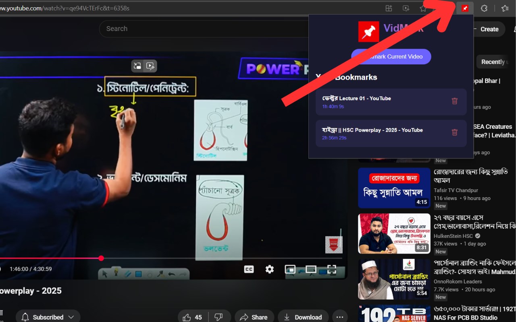
Task: Open the favorites list star icon
Action: (505, 8)
